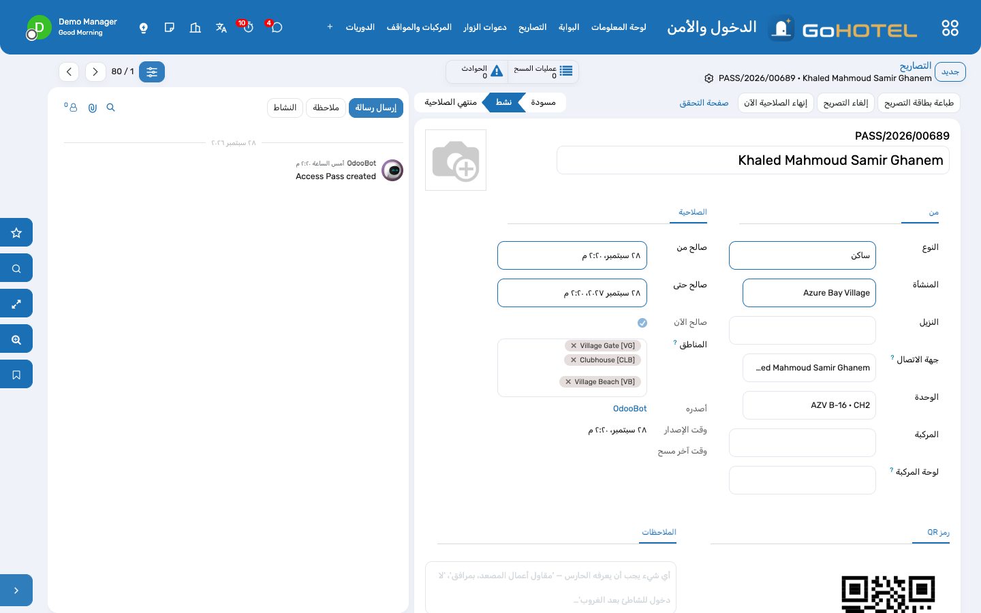
Task: Click the lightbulb tips icon
Action: pyautogui.click(x=144, y=28)
